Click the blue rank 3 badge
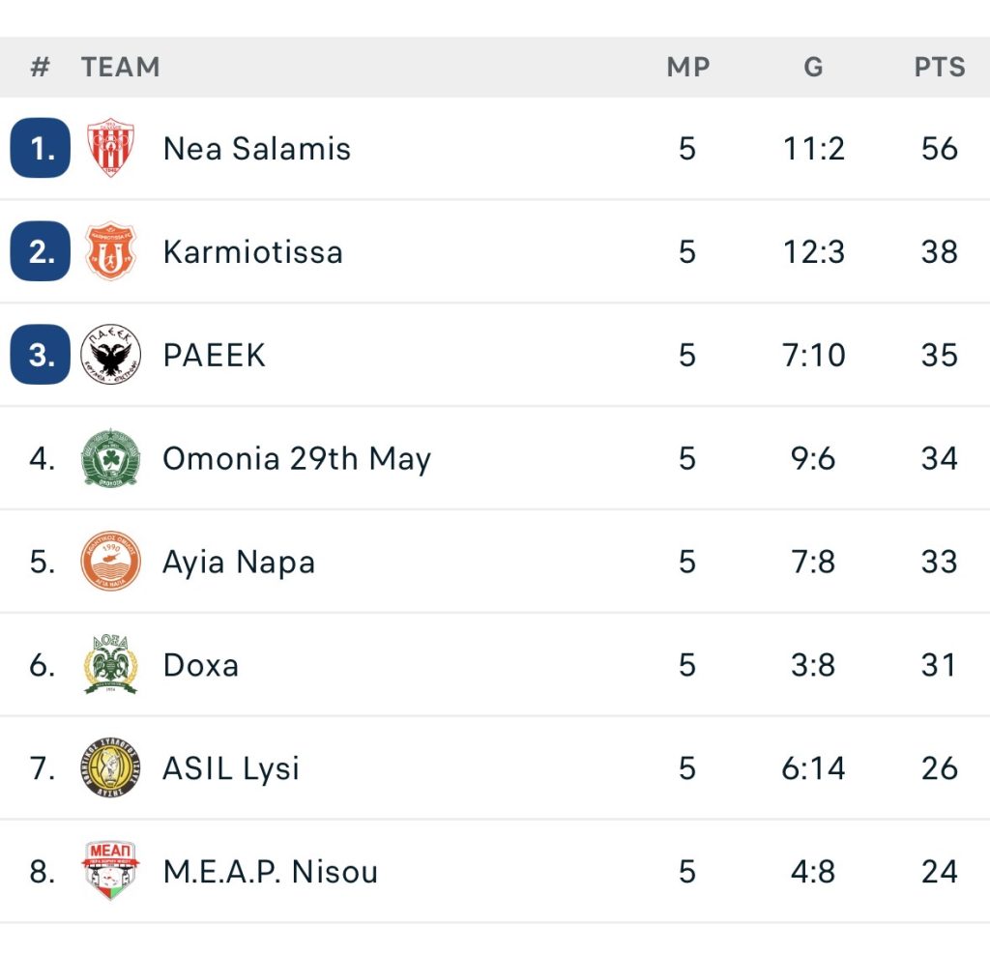The height and width of the screenshot is (954, 990). pyautogui.click(x=41, y=355)
